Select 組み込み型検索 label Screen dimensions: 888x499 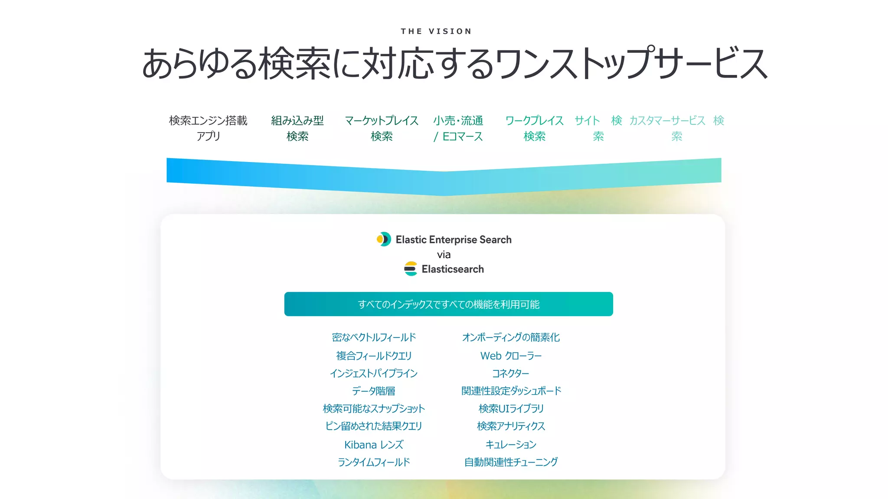(x=297, y=128)
